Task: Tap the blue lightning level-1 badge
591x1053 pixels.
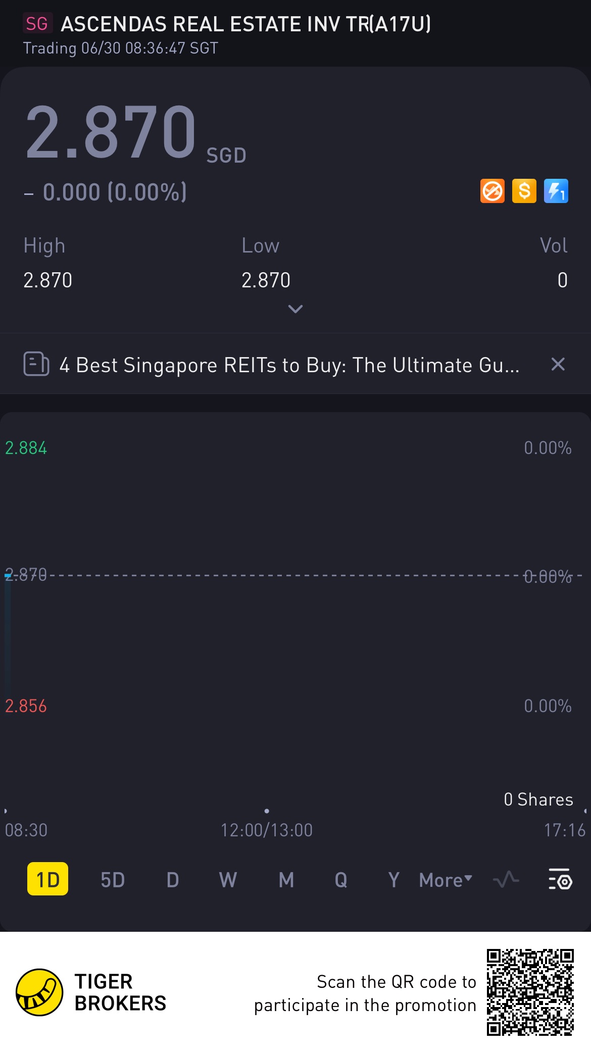Action: click(x=556, y=191)
